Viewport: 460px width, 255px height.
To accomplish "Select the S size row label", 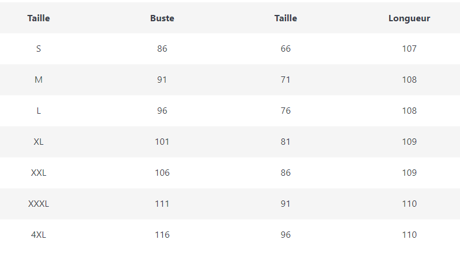I will click(x=39, y=49).
